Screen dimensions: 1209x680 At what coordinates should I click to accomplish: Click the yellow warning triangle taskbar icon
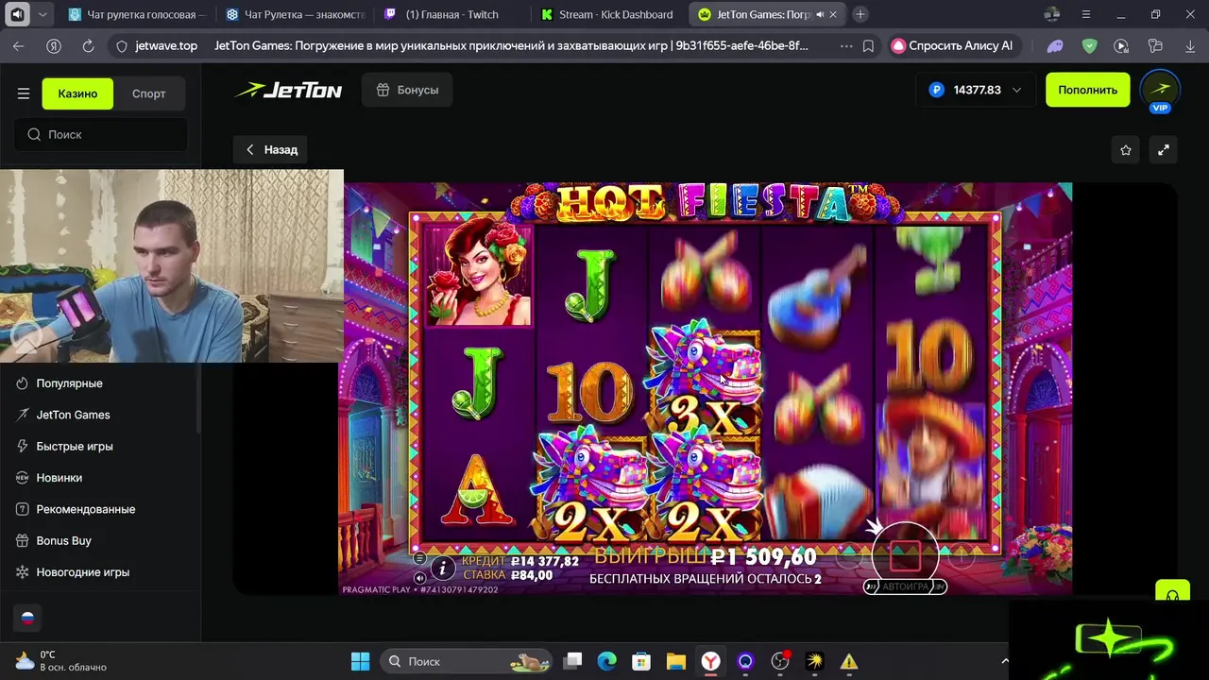tap(849, 661)
